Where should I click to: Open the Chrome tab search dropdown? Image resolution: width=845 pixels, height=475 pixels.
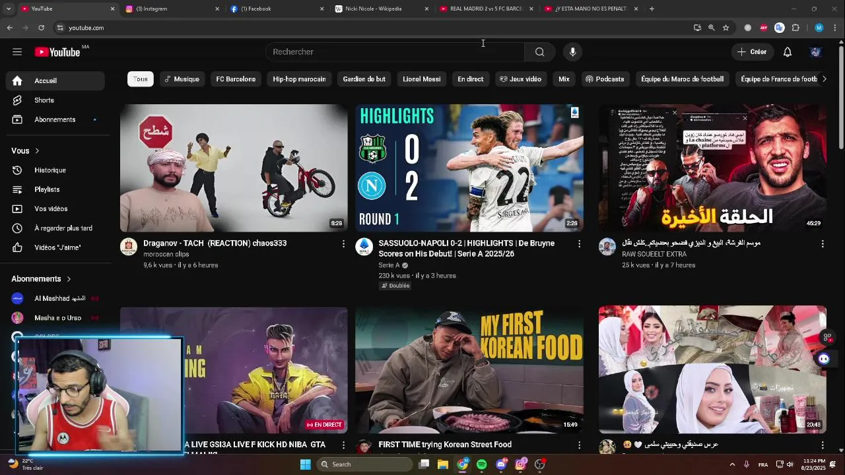click(x=9, y=9)
